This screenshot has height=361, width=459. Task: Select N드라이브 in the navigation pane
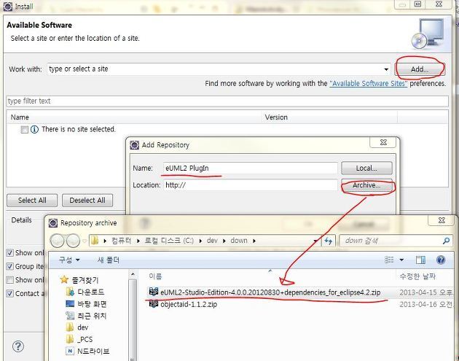pyautogui.click(x=87, y=351)
